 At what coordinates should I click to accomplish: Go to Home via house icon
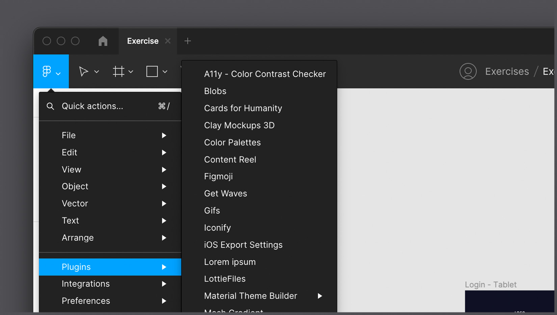point(103,41)
